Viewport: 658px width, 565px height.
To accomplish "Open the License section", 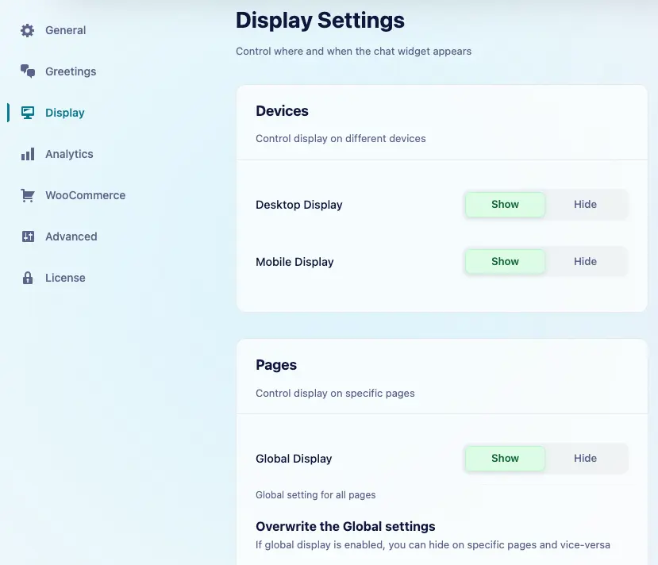I will (x=65, y=278).
